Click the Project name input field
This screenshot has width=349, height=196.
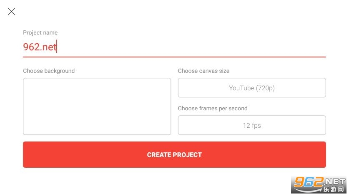point(174,47)
